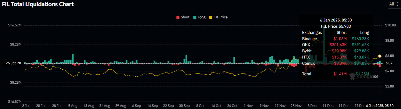Click the '3 Dec' date label
The image size is (401, 109).
click(x=312, y=106)
